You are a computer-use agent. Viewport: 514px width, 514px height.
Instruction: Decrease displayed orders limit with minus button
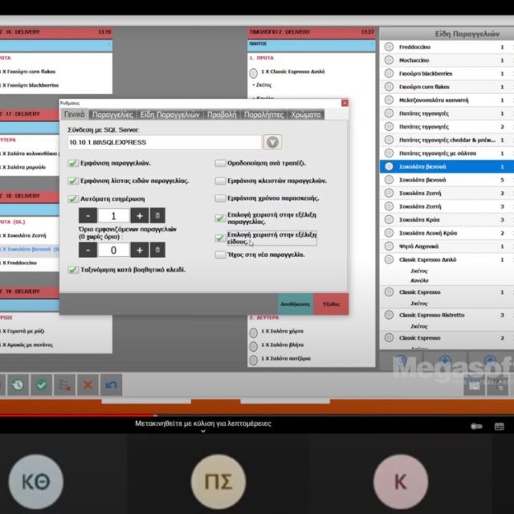tap(88, 250)
